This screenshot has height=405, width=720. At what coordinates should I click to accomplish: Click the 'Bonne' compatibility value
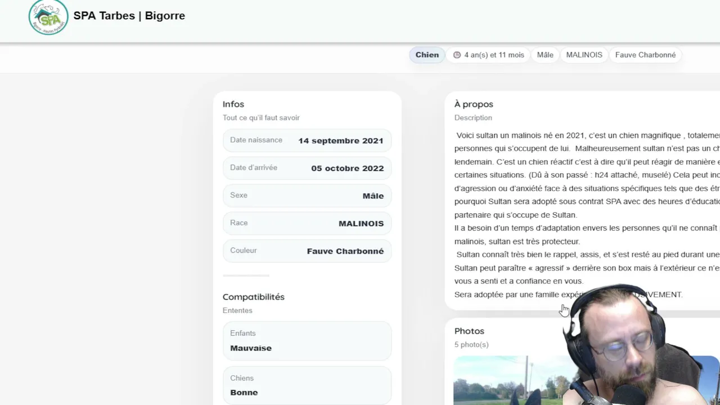pos(244,393)
